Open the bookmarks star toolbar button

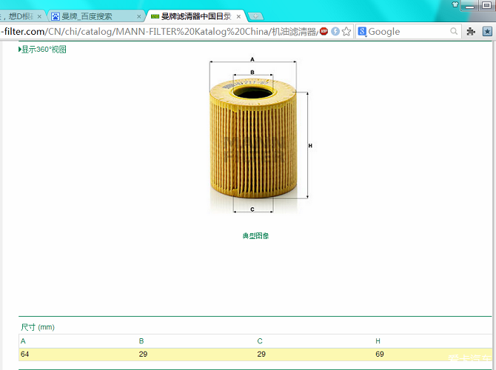click(x=487, y=31)
